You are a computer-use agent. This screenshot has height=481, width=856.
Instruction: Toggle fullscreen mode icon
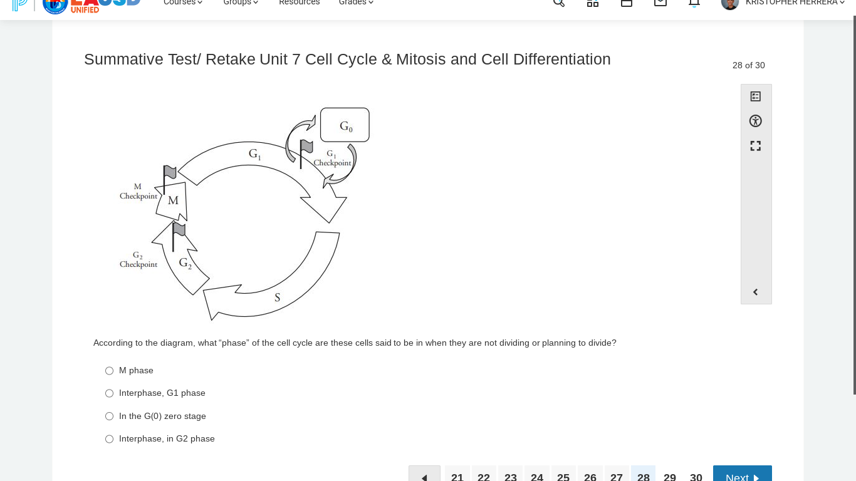tap(756, 146)
